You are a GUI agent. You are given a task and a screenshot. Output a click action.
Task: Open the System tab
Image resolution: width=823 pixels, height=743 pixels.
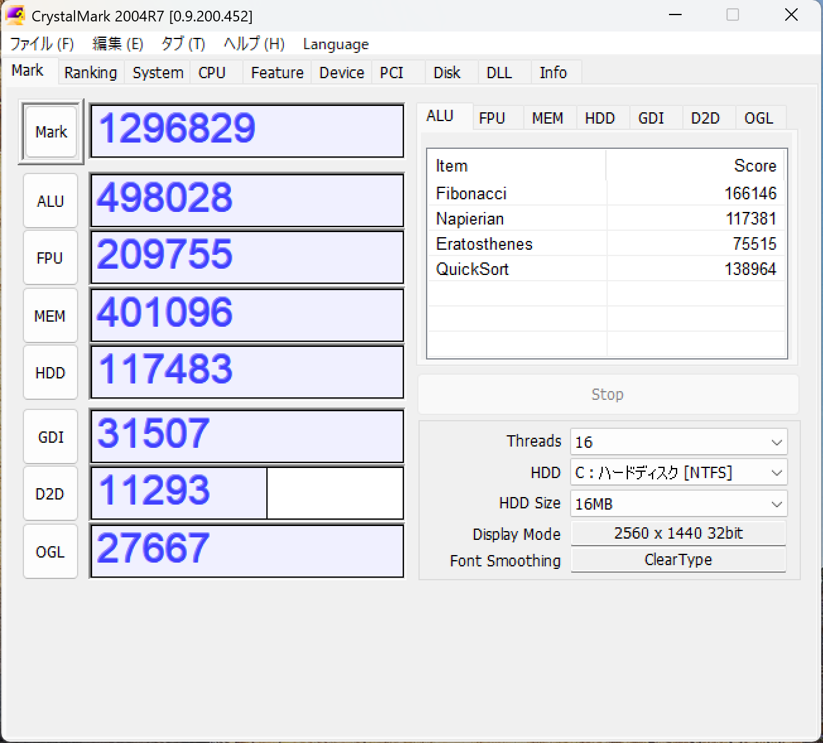(x=158, y=73)
